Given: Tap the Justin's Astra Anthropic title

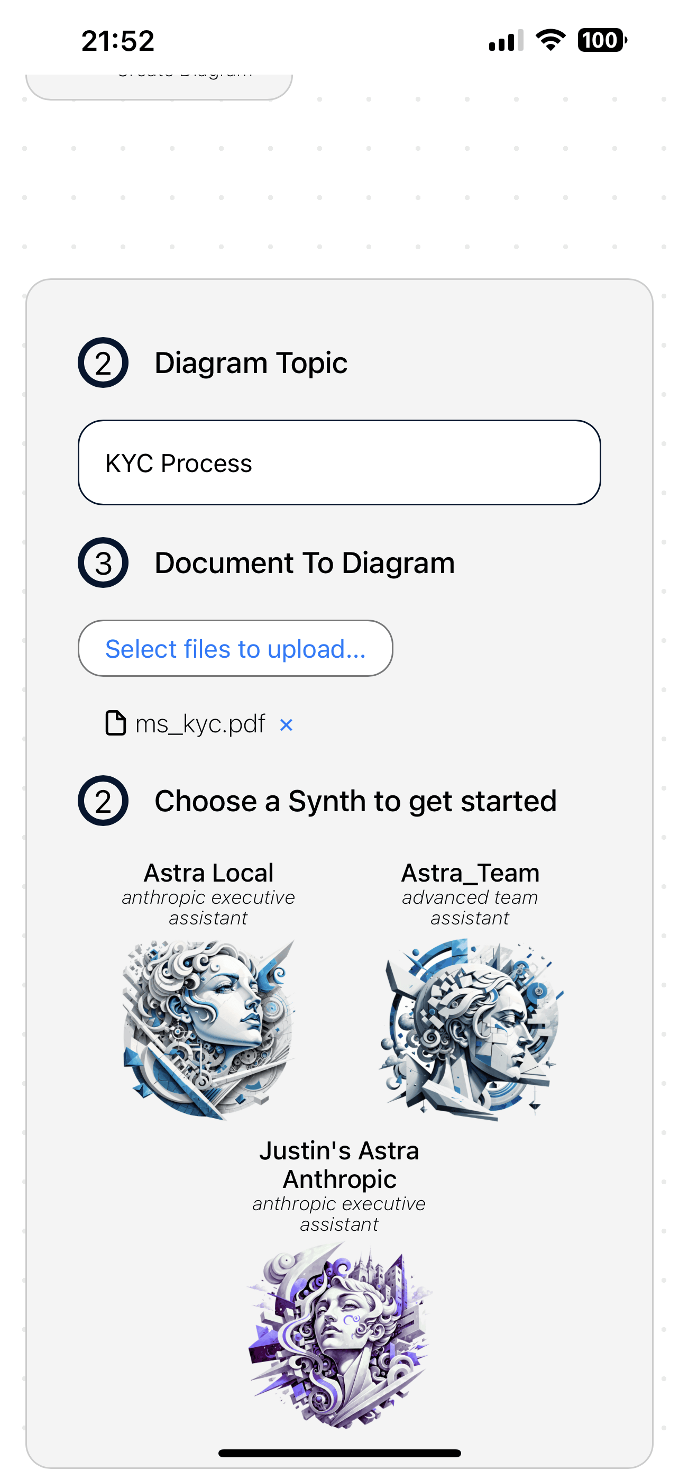Looking at the screenshot, I should 339,1165.
